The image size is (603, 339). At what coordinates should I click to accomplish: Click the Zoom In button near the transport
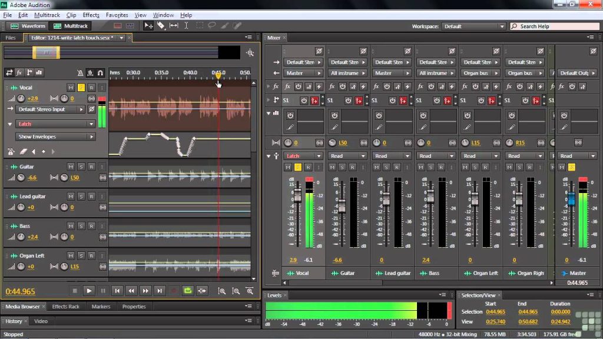coord(223,291)
